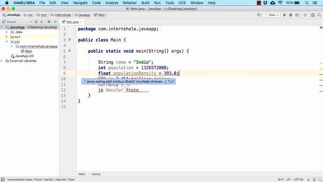Open the cloud upload menu bar icon

pyautogui.click(x=273, y=3)
